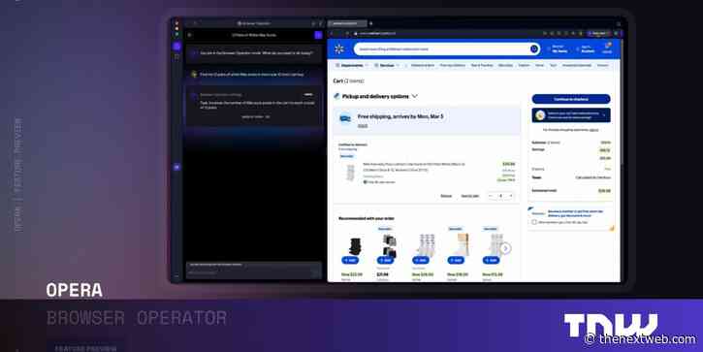
Task: Add the black socks recommended item
Action: (x=350, y=260)
